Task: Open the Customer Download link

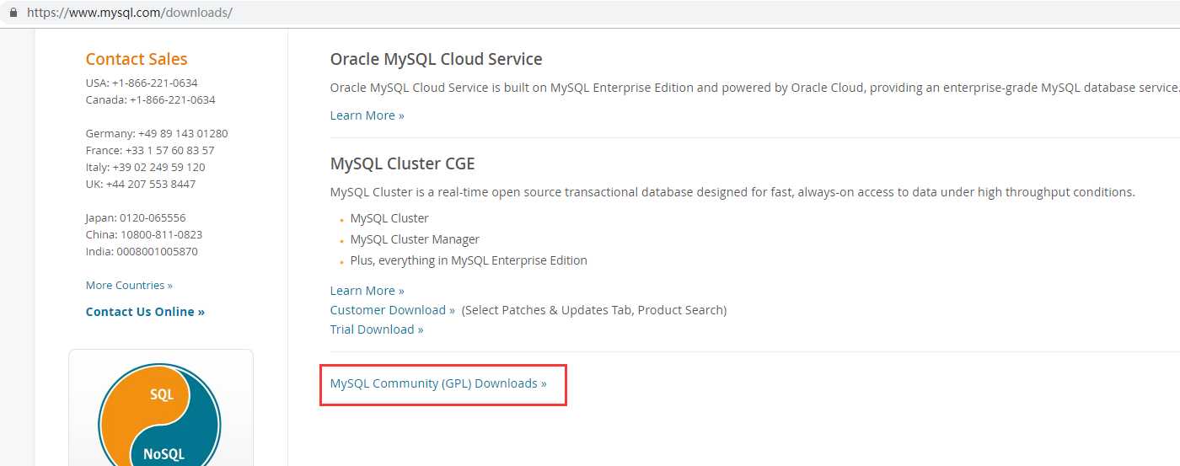Action: click(392, 310)
